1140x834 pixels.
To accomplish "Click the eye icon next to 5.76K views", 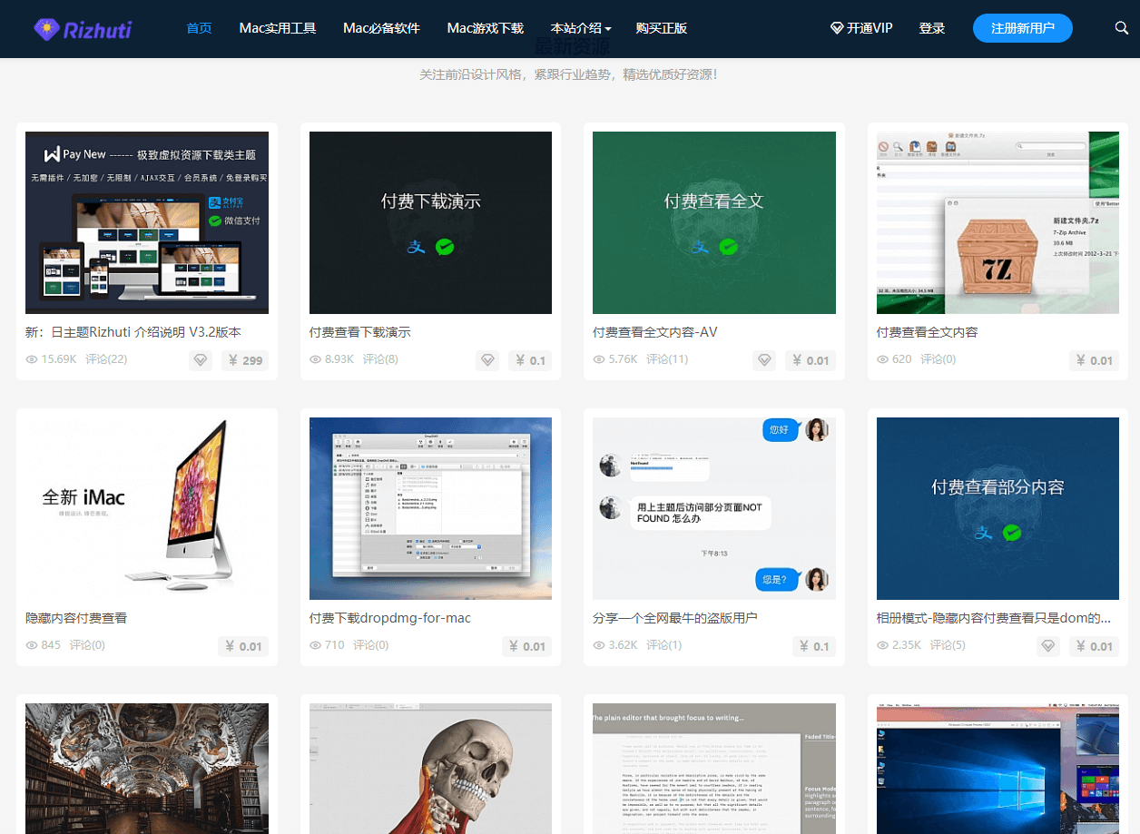I will [x=599, y=360].
